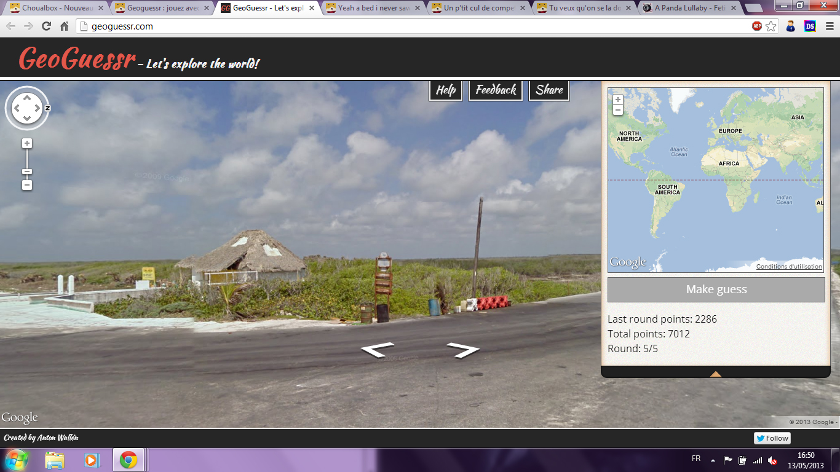This screenshot has width=840, height=472.
Task: Switch to the Choualbox tab
Action: pos(55,8)
